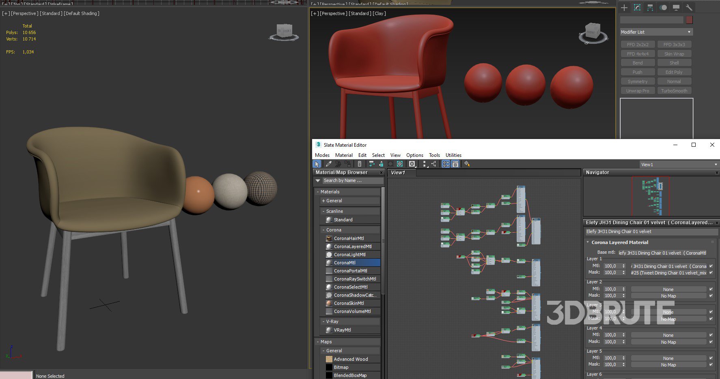Click Show Shaded Material in Viewport icon
Image resolution: width=720 pixels, height=379 pixels.
pyautogui.click(x=400, y=164)
